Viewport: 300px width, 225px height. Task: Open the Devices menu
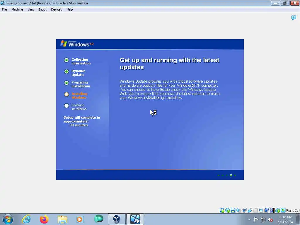tap(56, 9)
